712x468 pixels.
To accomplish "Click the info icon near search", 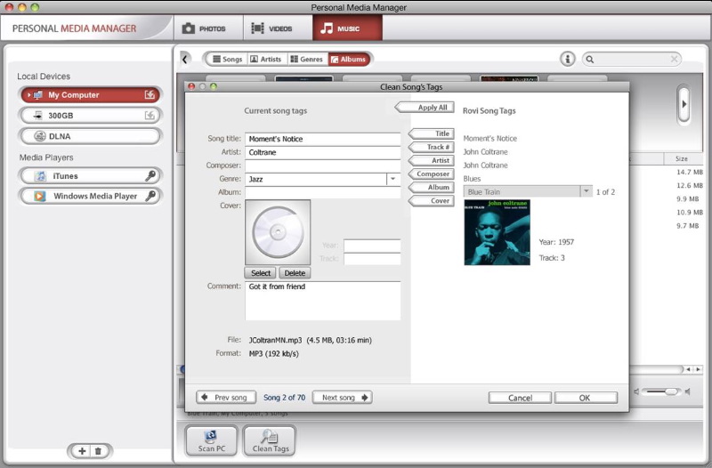I will click(x=568, y=59).
